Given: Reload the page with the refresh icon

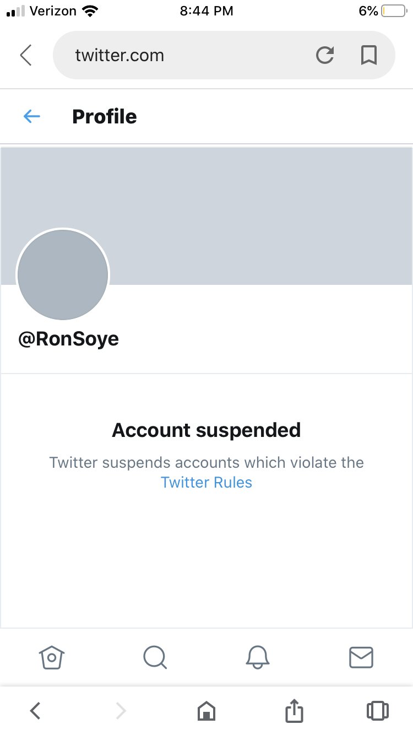Looking at the screenshot, I should point(325,55).
